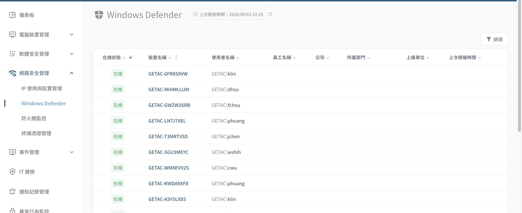
Task: Open device link GETAC-T3MRTV5D
Action: [168, 136]
